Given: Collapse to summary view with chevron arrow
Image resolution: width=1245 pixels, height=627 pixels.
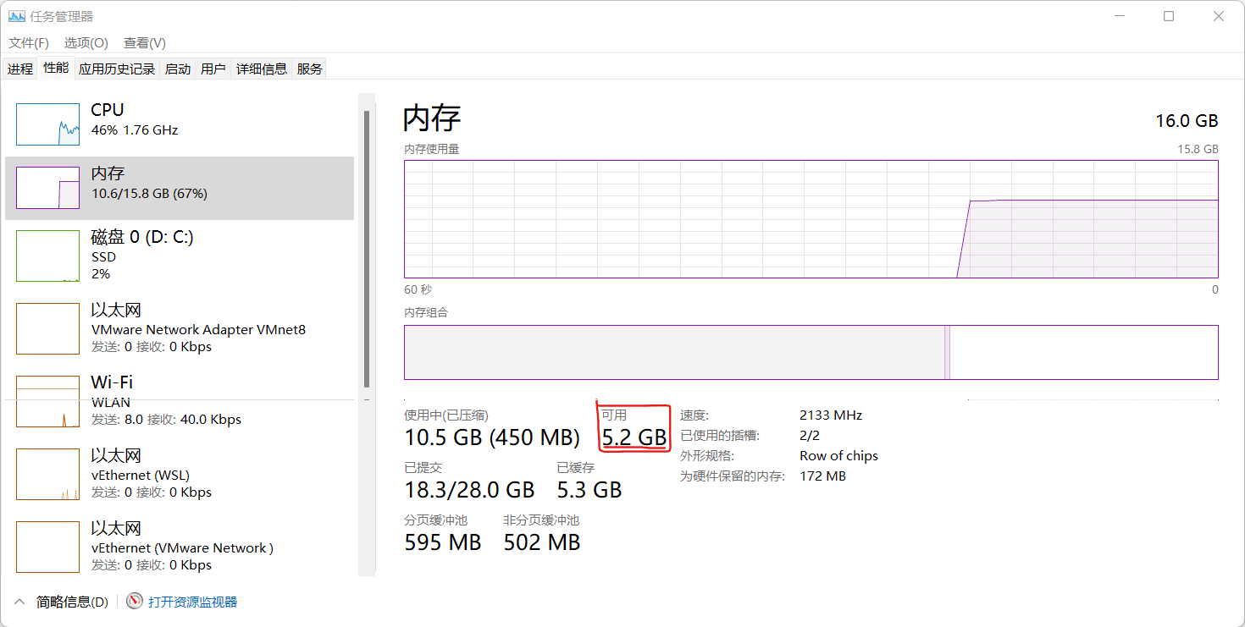Looking at the screenshot, I should 19,602.
